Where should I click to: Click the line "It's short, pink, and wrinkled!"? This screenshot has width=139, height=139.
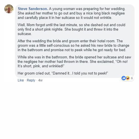(x=41, y=66)
